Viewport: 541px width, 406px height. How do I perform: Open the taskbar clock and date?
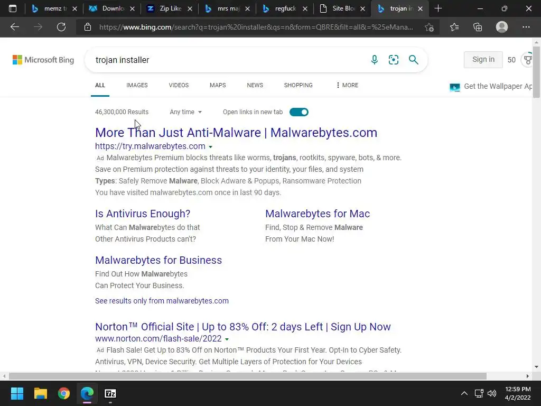coord(518,393)
